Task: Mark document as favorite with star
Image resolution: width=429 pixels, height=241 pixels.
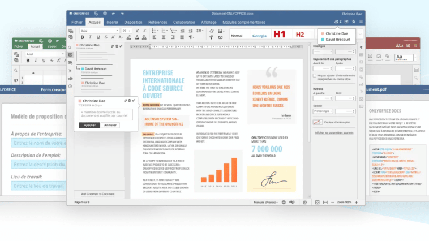Action: pyautogui.click(x=354, y=21)
